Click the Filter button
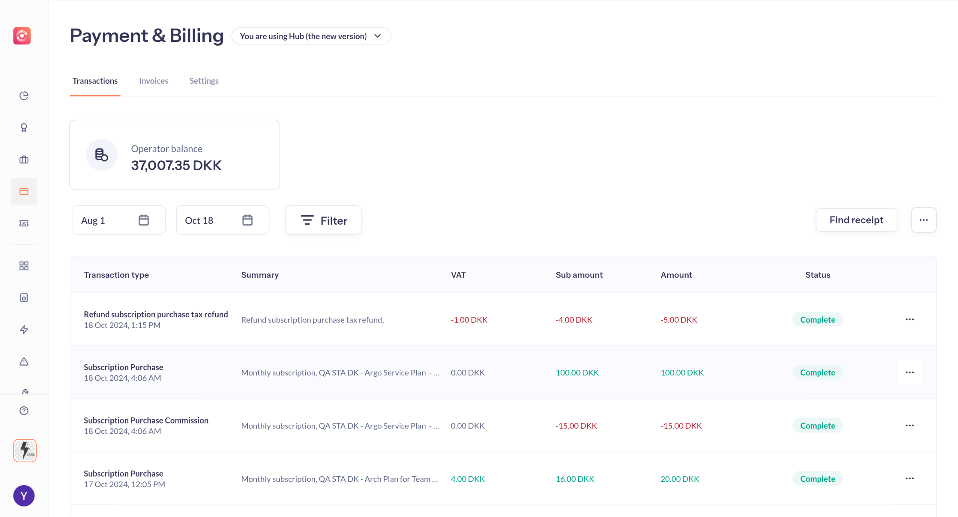This screenshot has height=517, width=958. click(x=323, y=220)
